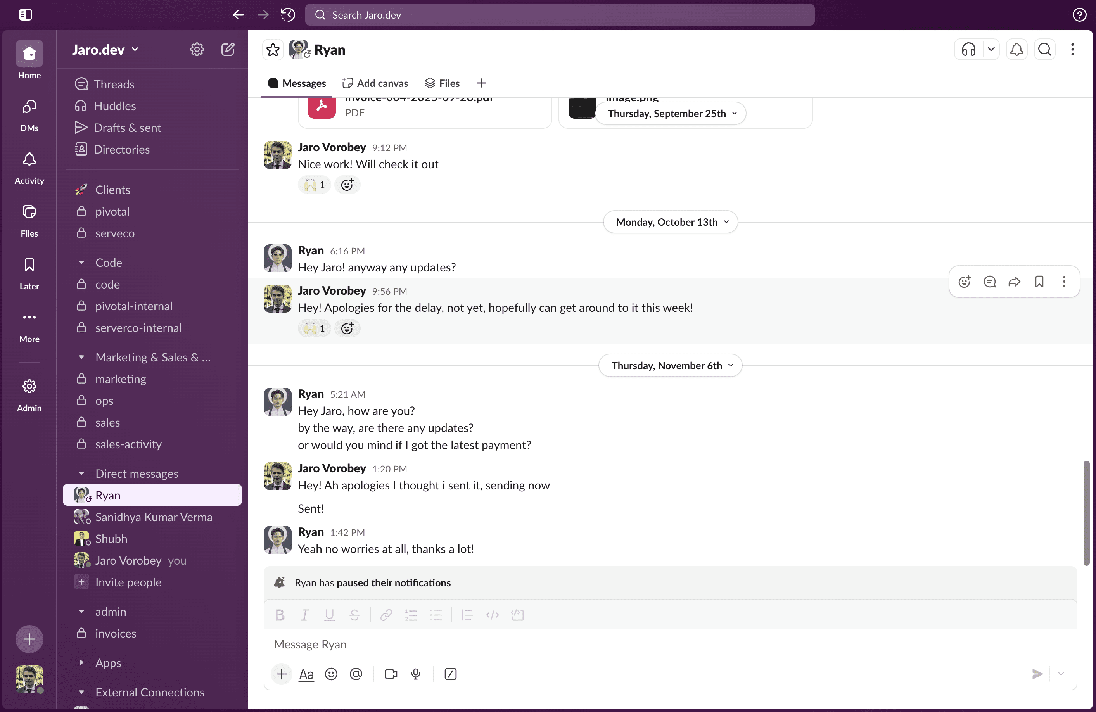
Task: Open the Add canvas tab
Action: (x=375, y=83)
